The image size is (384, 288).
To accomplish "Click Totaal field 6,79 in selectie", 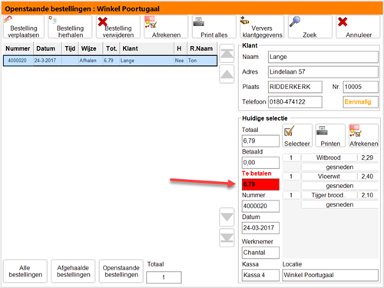I will (260, 141).
